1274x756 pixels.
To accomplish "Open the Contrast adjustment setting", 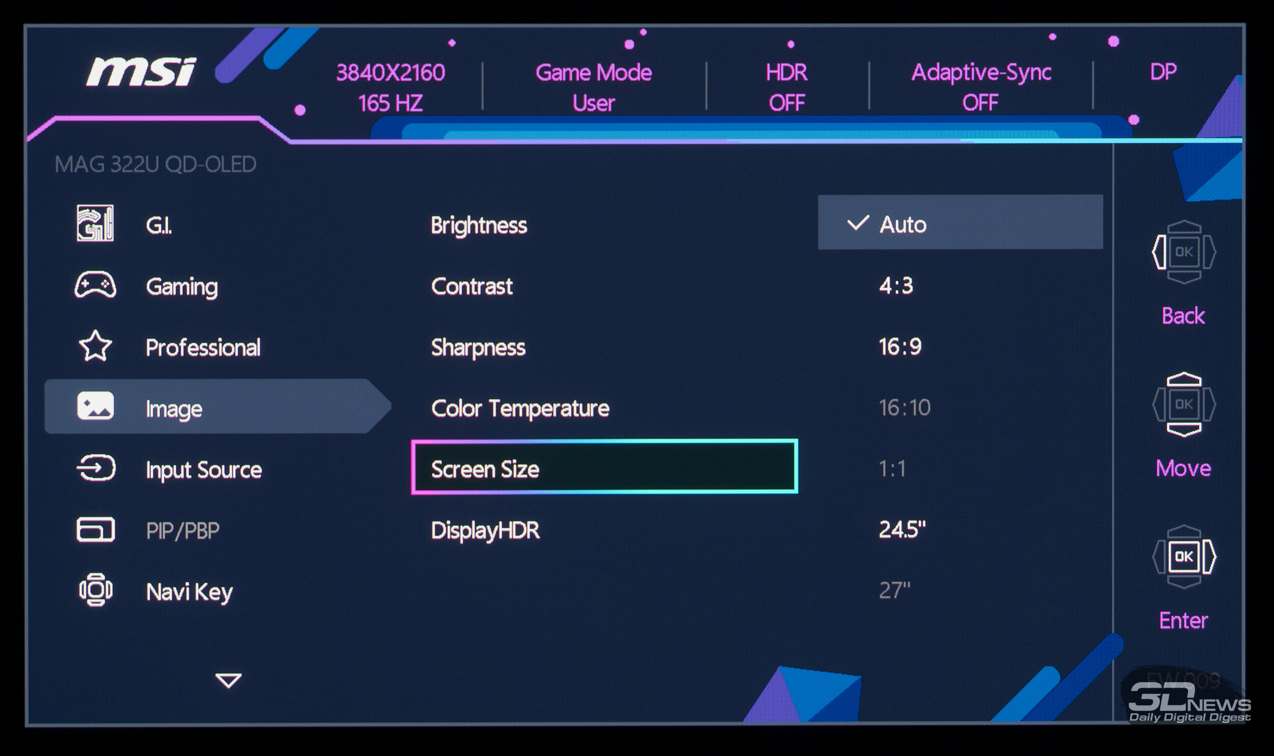I will coord(472,286).
